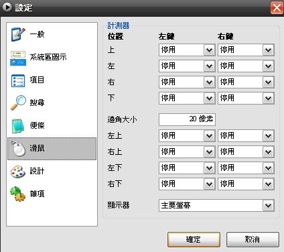Image resolution: width=284 pixels, height=252 pixels.
Task: Click the 左鍵 column header text
Action: pos(166,36)
